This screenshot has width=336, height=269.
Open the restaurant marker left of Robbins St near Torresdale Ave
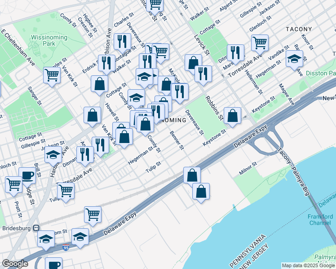[x=203, y=75]
